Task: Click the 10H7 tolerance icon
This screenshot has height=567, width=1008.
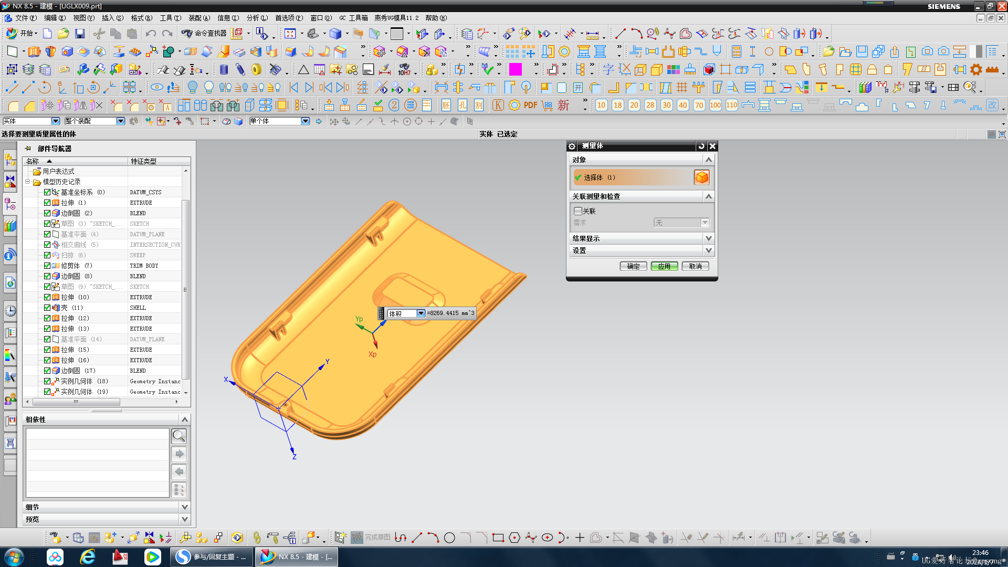Action: click(x=404, y=69)
